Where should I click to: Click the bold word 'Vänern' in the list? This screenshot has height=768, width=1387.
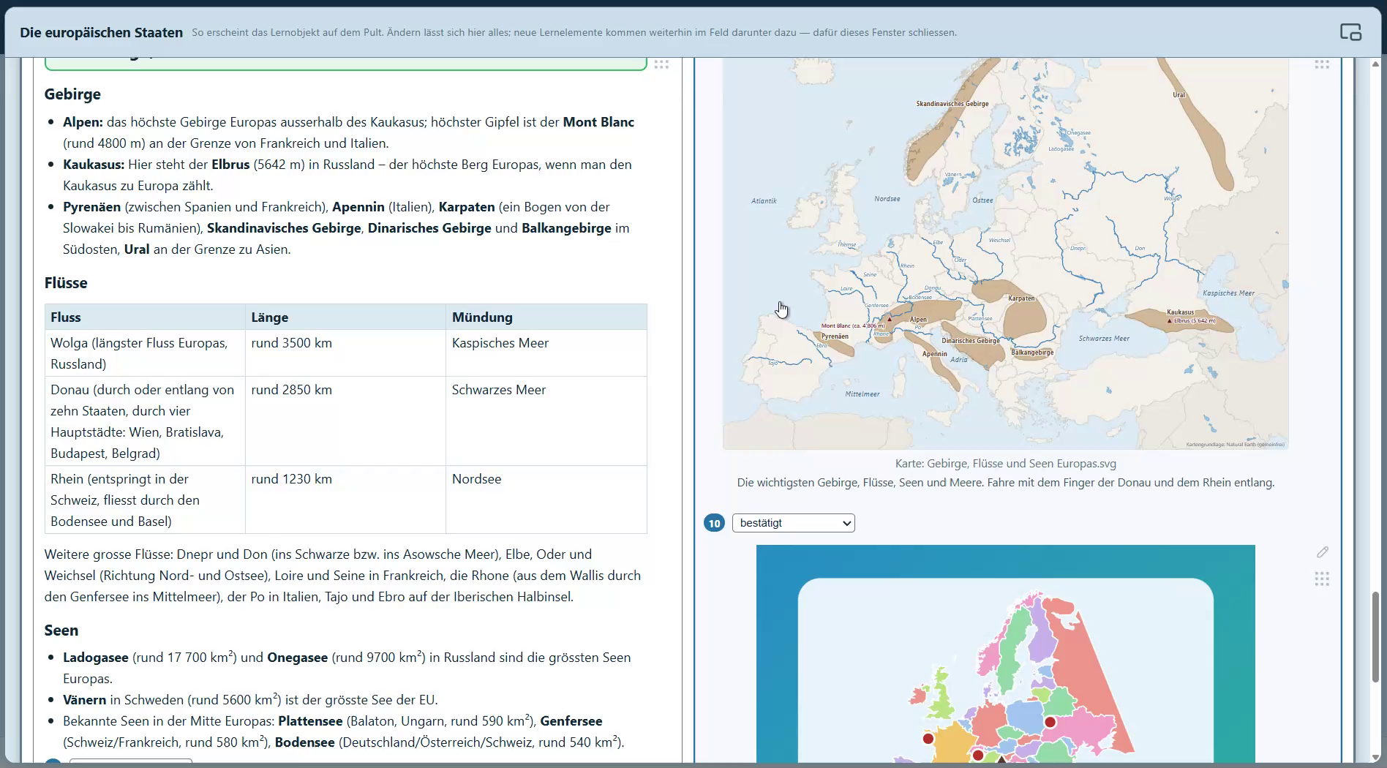pyautogui.click(x=84, y=700)
